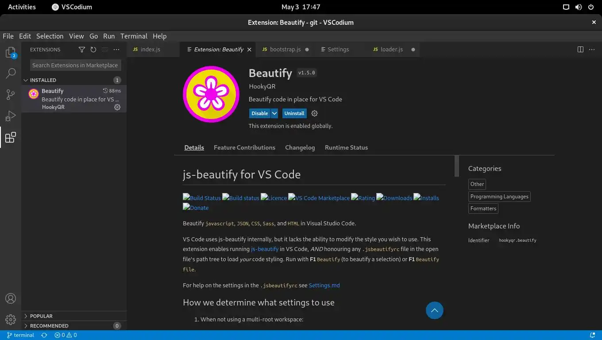Click the Beautify flower logo

[x=211, y=94]
